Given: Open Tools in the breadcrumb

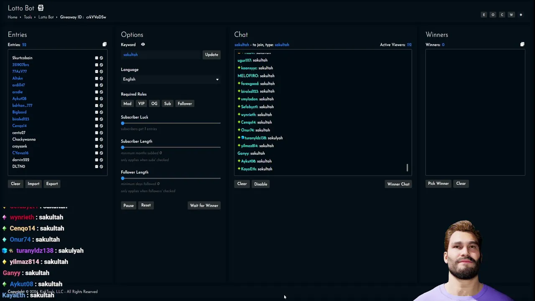Looking at the screenshot, I should click(28, 17).
